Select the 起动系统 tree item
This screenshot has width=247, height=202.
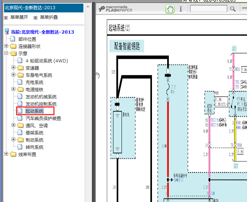[34, 111]
